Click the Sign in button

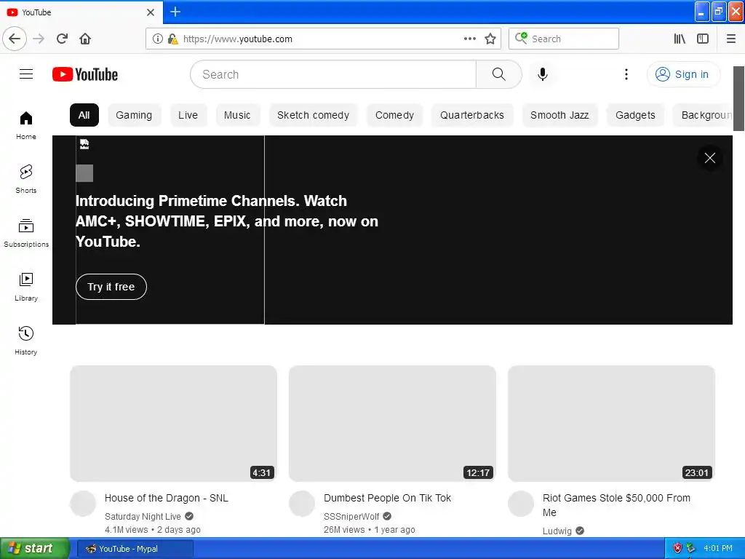(683, 74)
